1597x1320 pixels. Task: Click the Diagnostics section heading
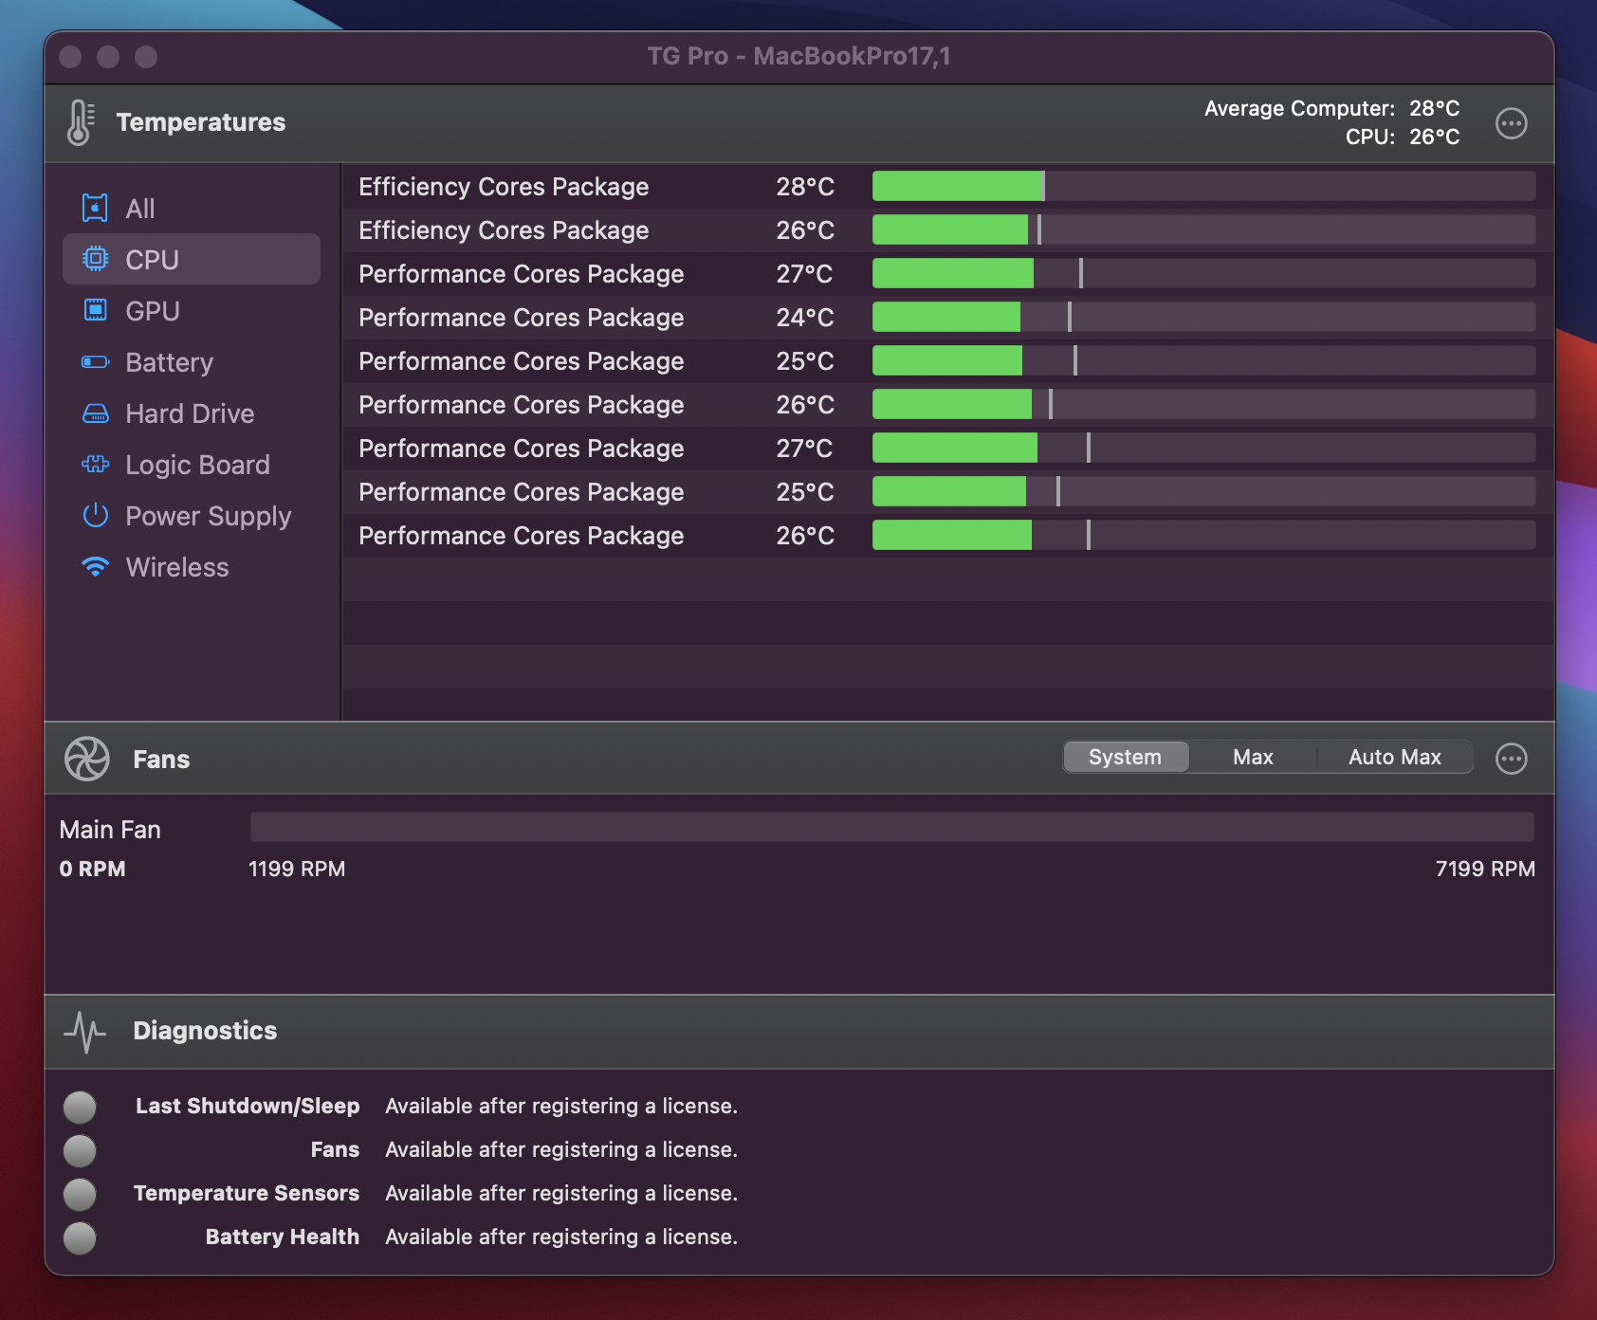click(205, 1031)
